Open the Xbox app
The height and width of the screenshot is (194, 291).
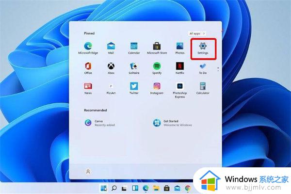click(111, 68)
